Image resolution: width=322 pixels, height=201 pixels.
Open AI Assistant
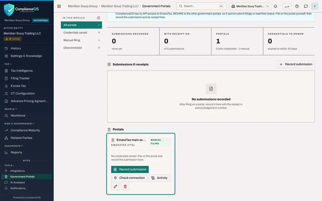click(x=27, y=182)
